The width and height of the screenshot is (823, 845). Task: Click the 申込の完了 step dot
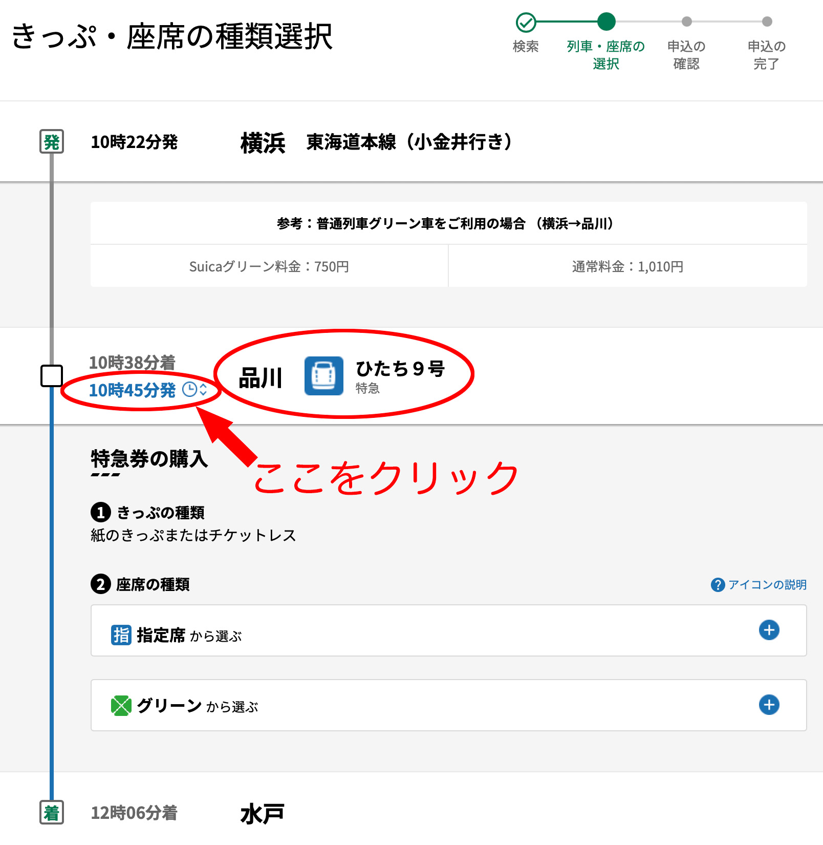pyautogui.click(x=767, y=22)
